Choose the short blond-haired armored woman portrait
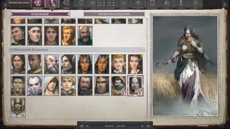Image resolution: width=230 pixels, height=129 pixels. click(68, 86)
